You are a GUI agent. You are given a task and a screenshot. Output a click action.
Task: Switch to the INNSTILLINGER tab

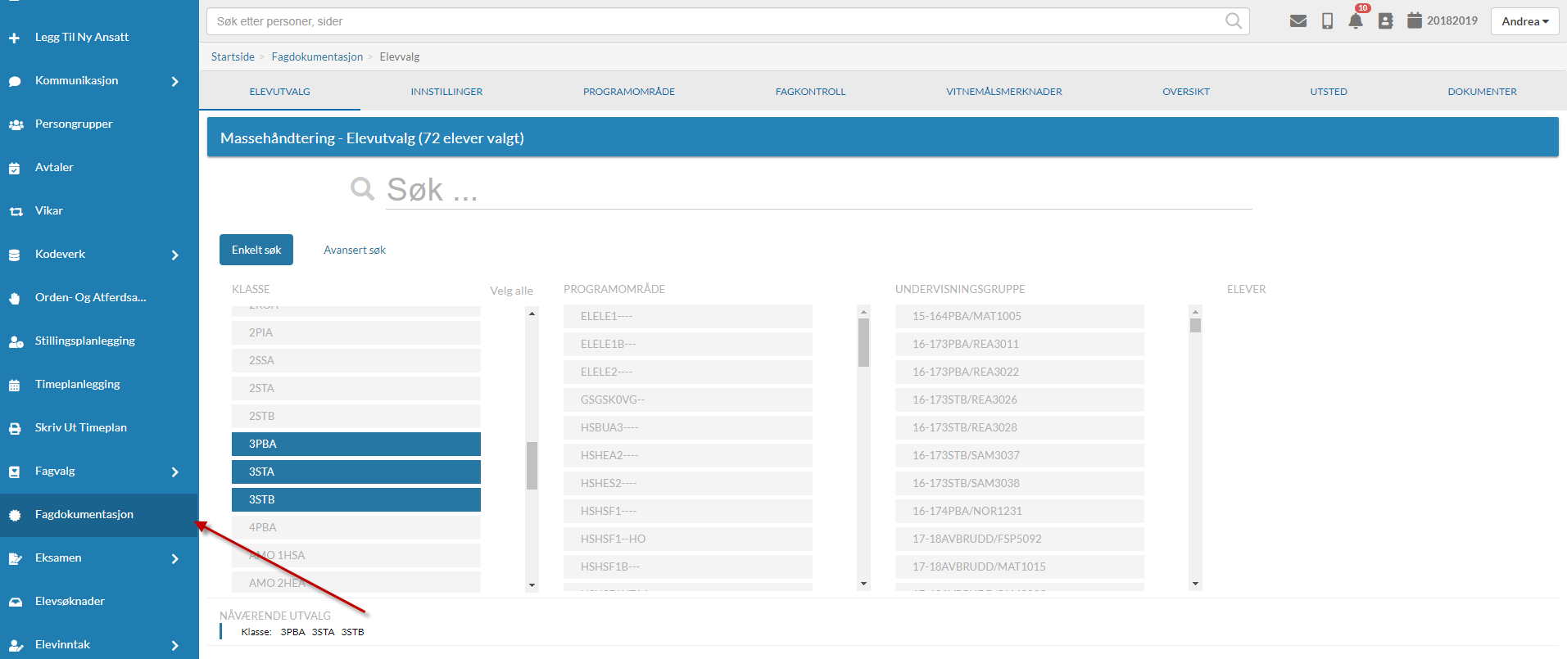[446, 92]
